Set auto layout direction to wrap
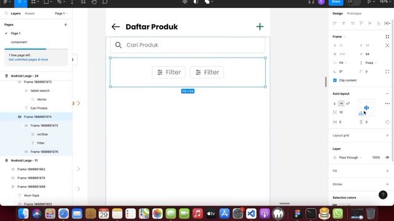This screenshot has width=394, height=221. point(348,104)
